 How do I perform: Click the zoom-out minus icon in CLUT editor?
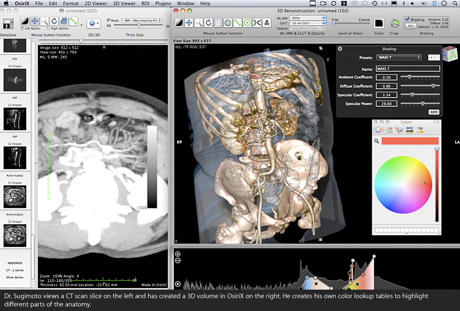[x=178, y=261]
